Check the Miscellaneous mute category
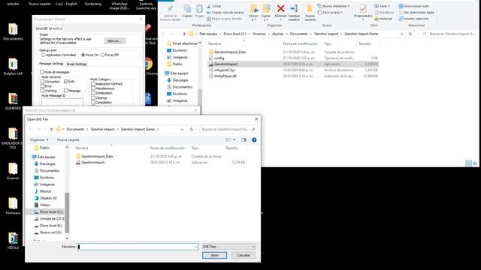 93,88
